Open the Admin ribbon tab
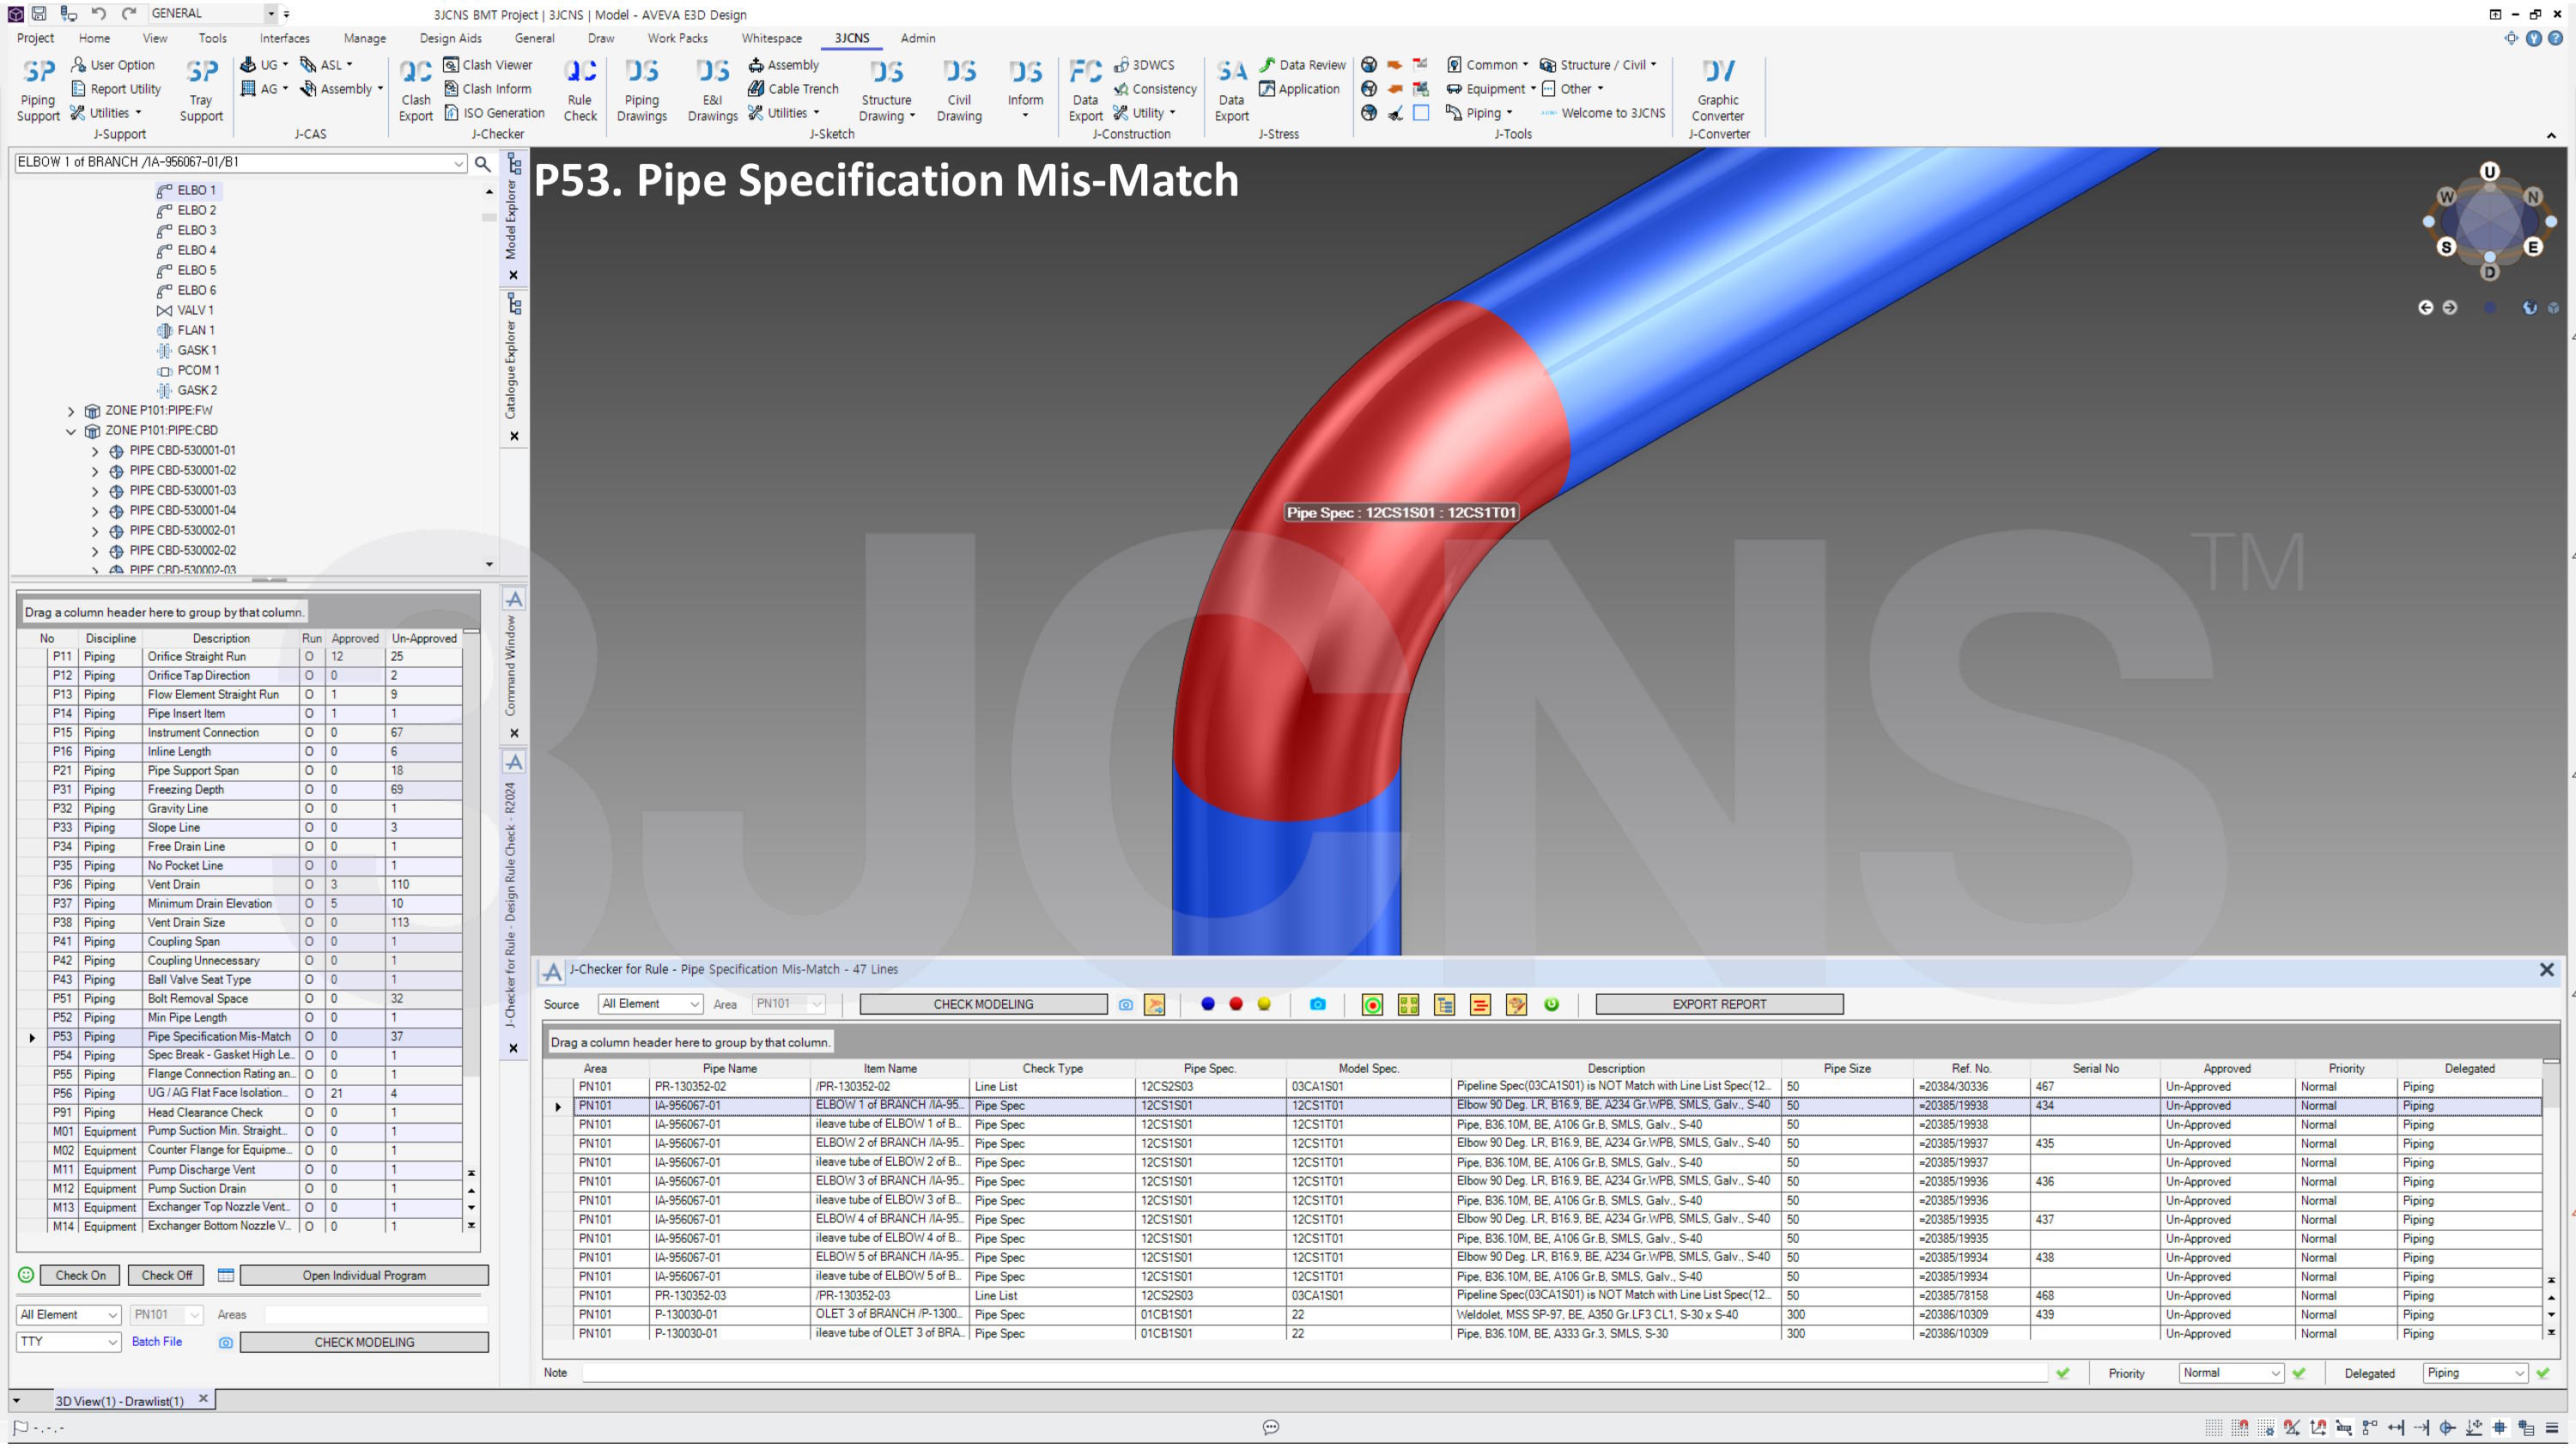2576x1448 pixels. tap(917, 38)
